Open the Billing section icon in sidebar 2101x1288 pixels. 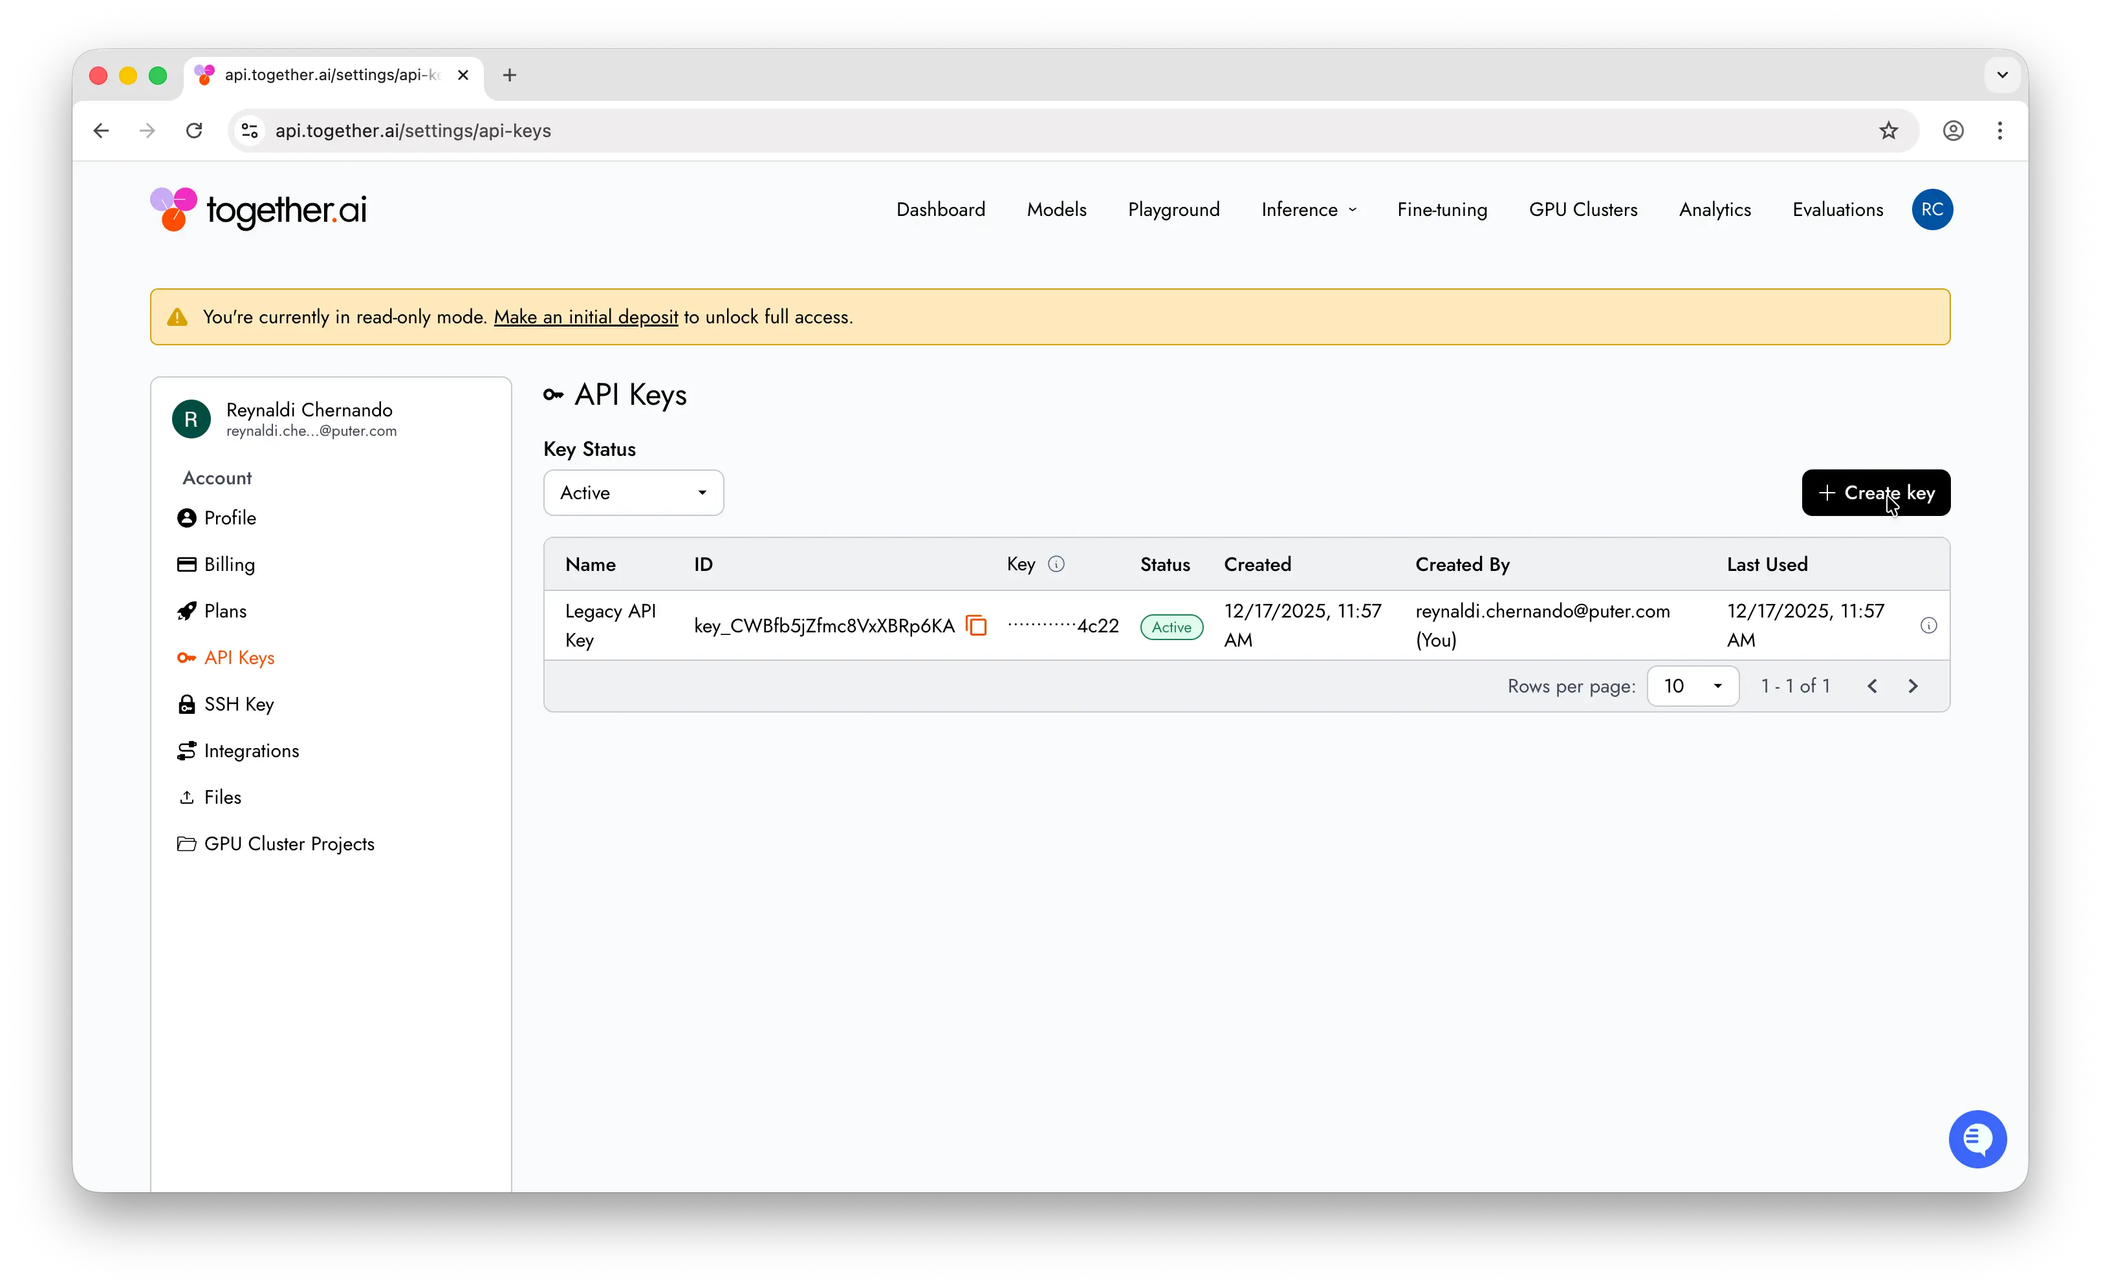coord(188,564)
